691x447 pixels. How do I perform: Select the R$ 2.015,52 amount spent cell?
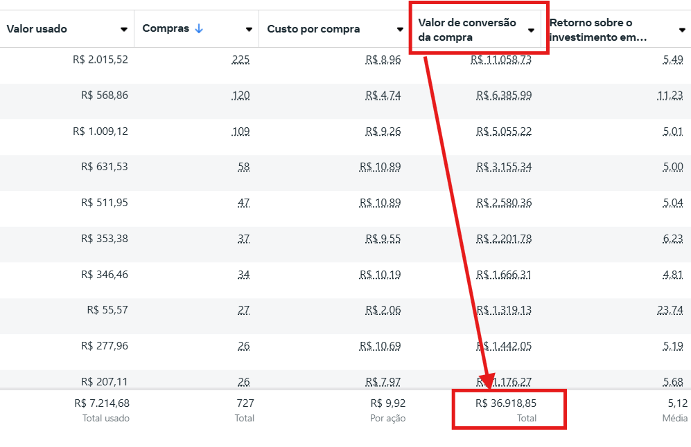[x=100, y=60]
